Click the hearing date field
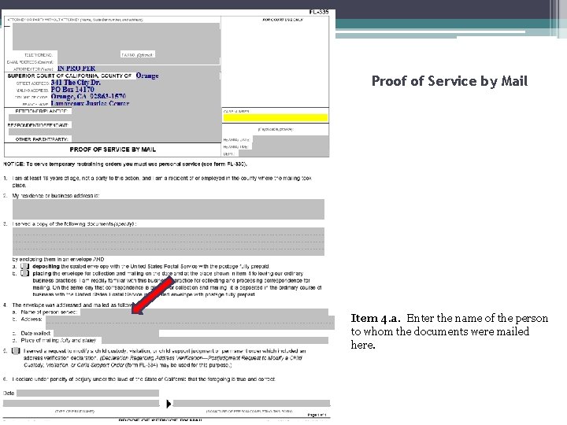The image size is (567, 425). click(291, 139)
